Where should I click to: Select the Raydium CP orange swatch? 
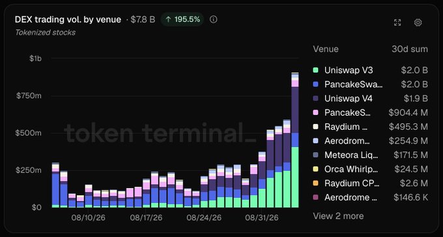click(315, 183)
